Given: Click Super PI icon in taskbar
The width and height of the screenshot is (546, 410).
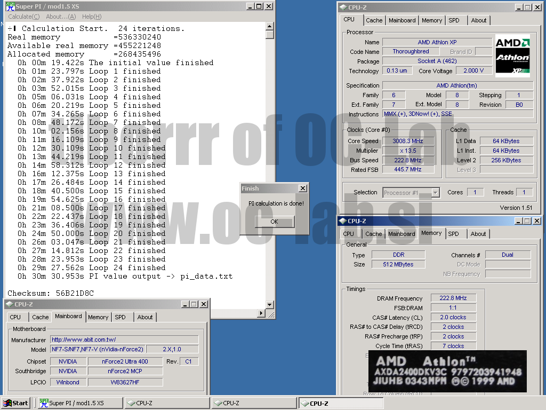Looking at the screenshot, I should click(x=44, y=403).
